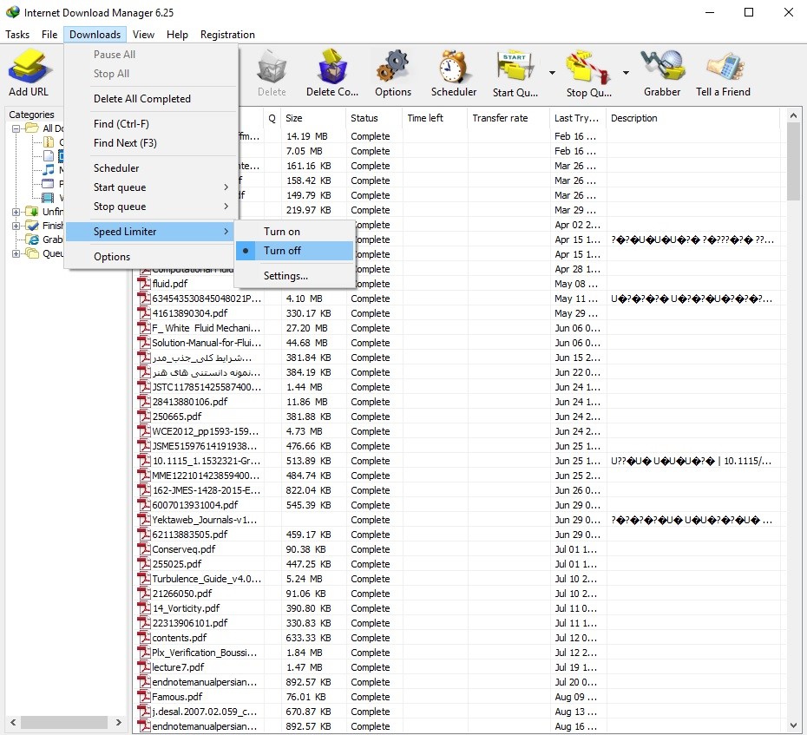Open Speed Limiter Settings entry

[285, 276]
